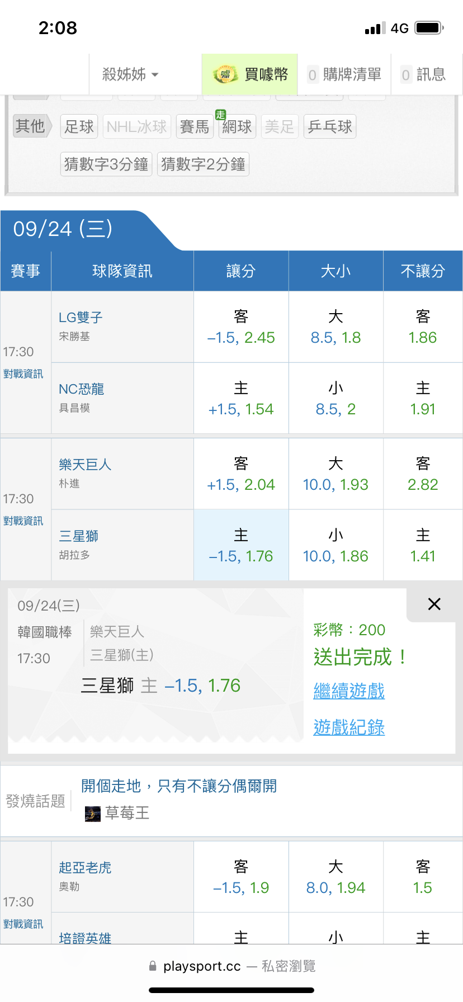The width and height of the screenshot is (463, 1002).
Task: Open 猜數字2分鐘 game
Action: [x=203, y=164]
